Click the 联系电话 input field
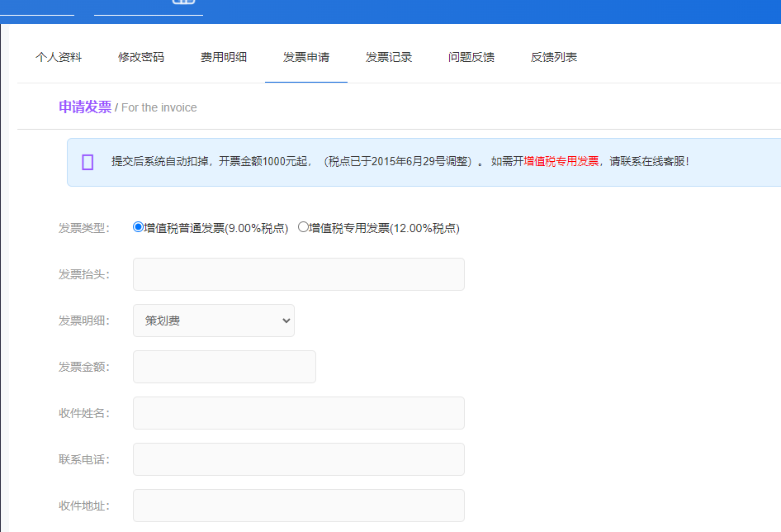 coord(298,459)
